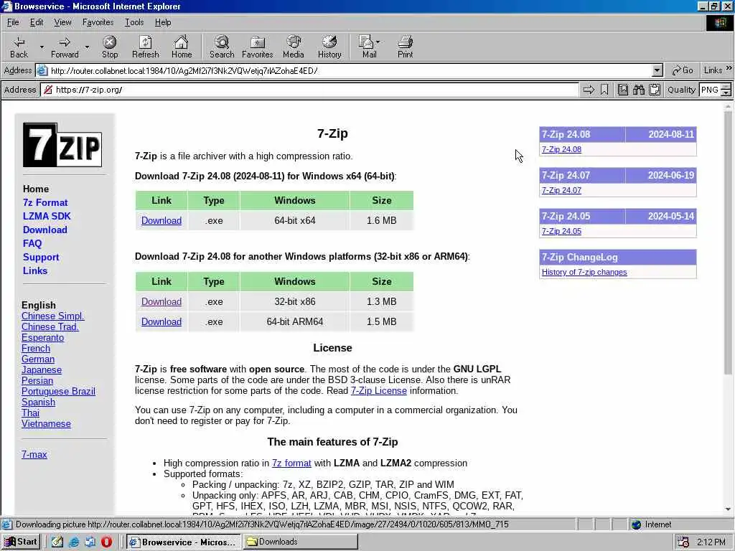Click the History of 7-zip changes link
The height and width of the screenshot is (551, 735).
click(x=584, y=272)
